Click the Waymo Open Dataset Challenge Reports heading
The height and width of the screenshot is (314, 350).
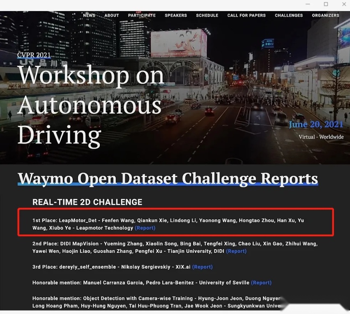pos(168,178)
